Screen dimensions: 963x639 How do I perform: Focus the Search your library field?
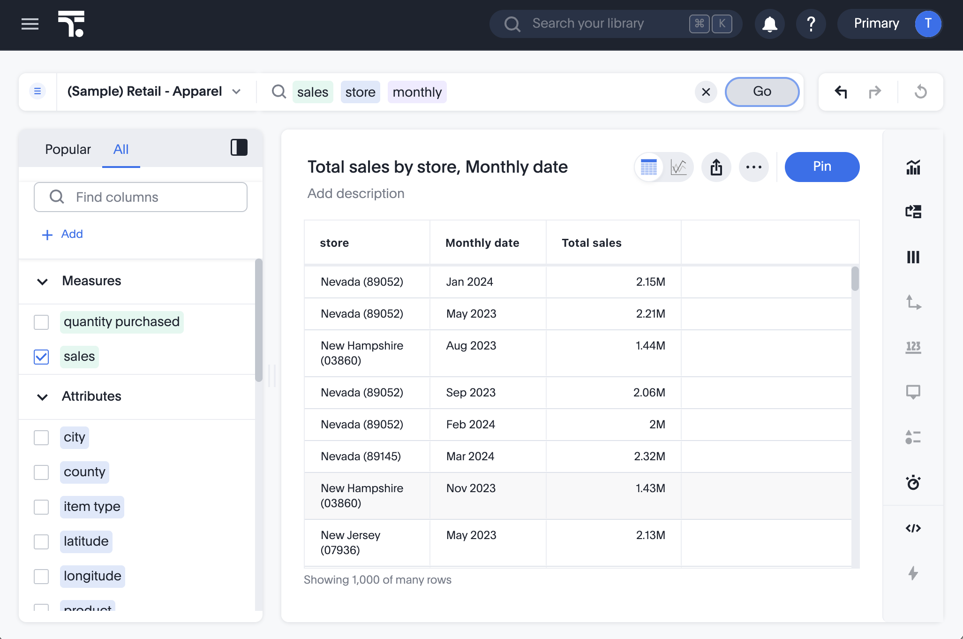pos(616,23)
